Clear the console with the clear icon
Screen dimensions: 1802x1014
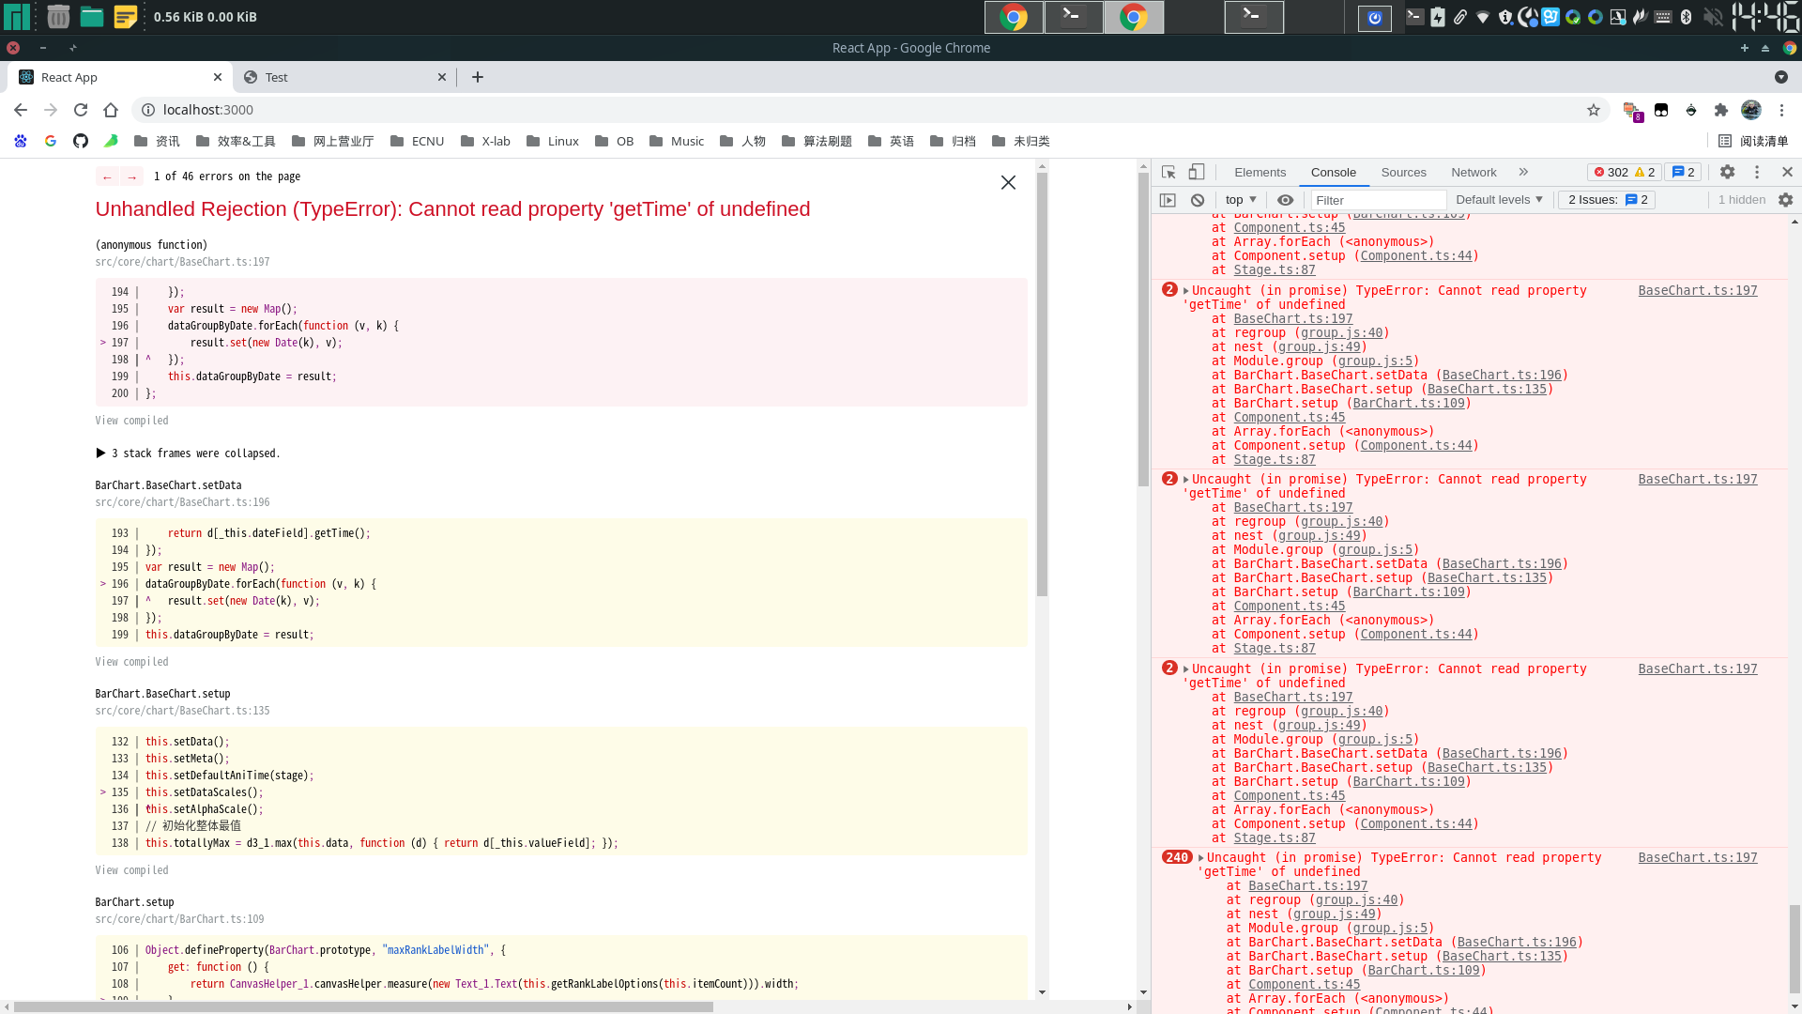1197,200
